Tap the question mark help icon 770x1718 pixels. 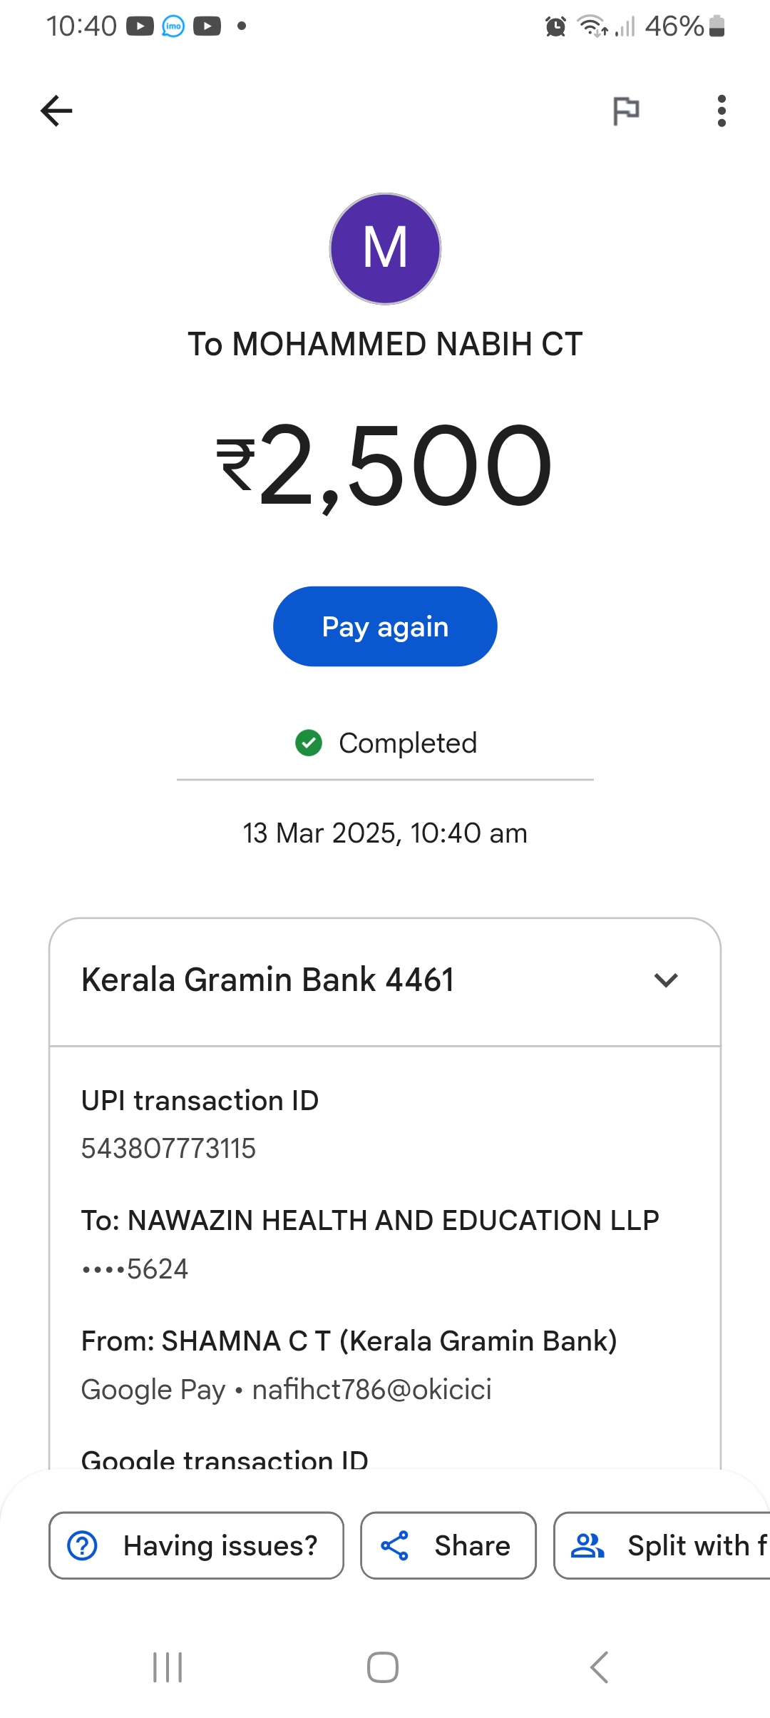(83, 1545)
